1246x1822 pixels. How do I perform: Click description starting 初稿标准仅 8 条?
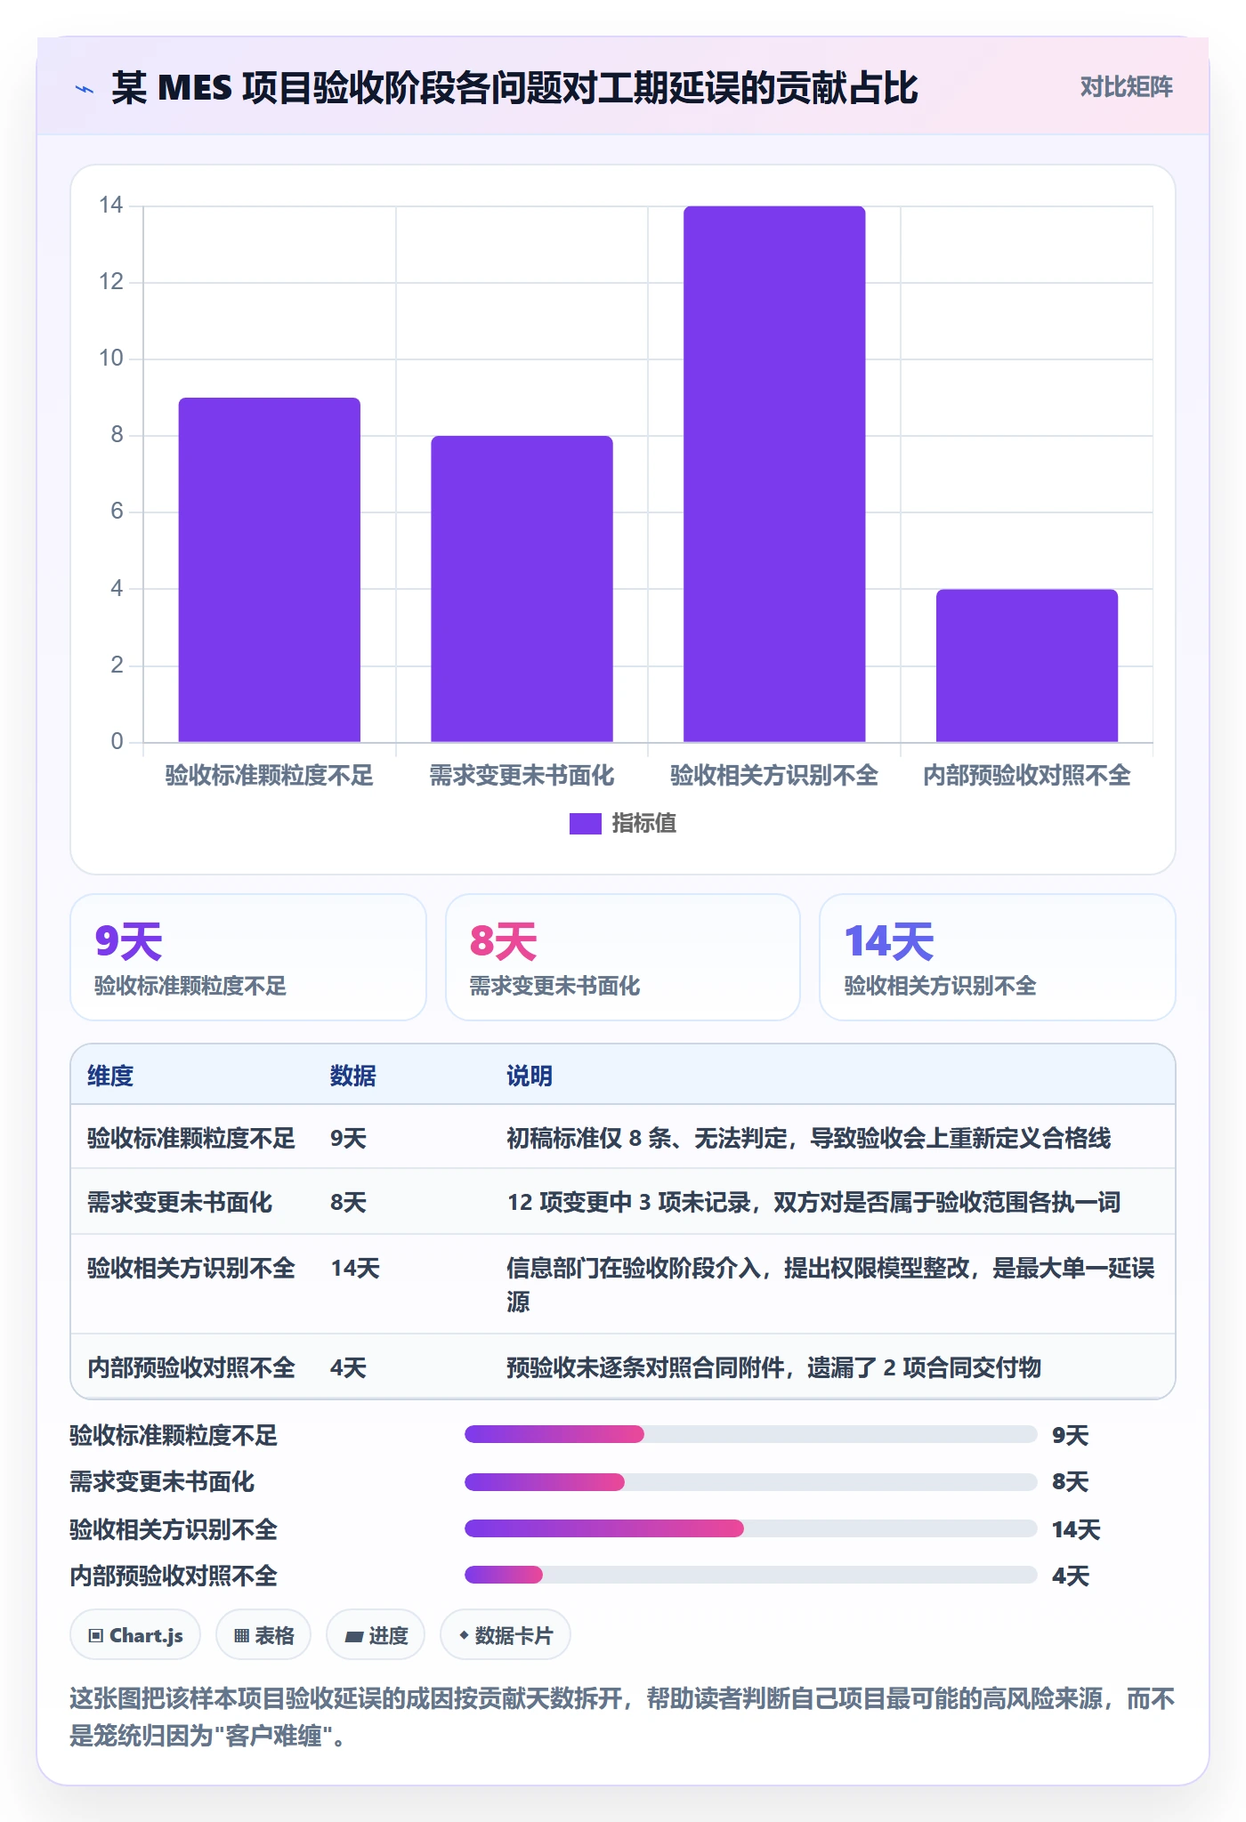(x=809, y=1138)
